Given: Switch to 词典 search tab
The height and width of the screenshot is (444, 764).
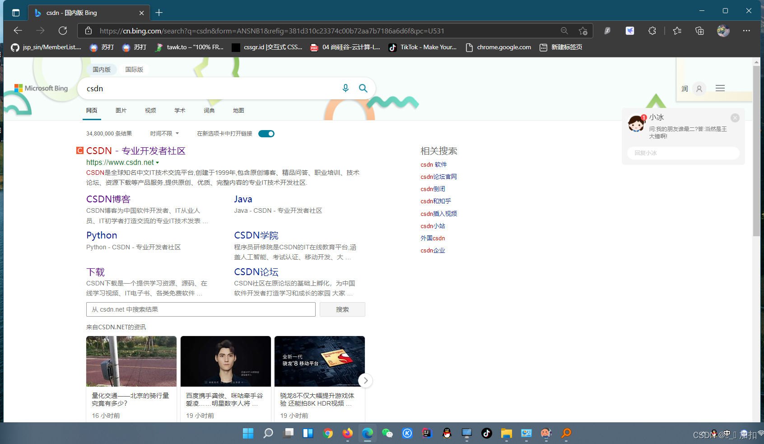Looking at the screenshot, I should [x=209, y=111].
